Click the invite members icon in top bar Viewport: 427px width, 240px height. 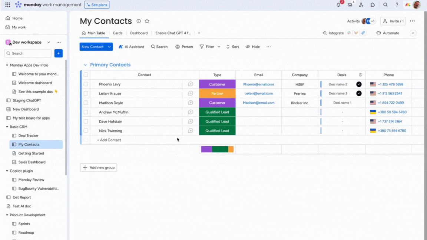[361, 4]
